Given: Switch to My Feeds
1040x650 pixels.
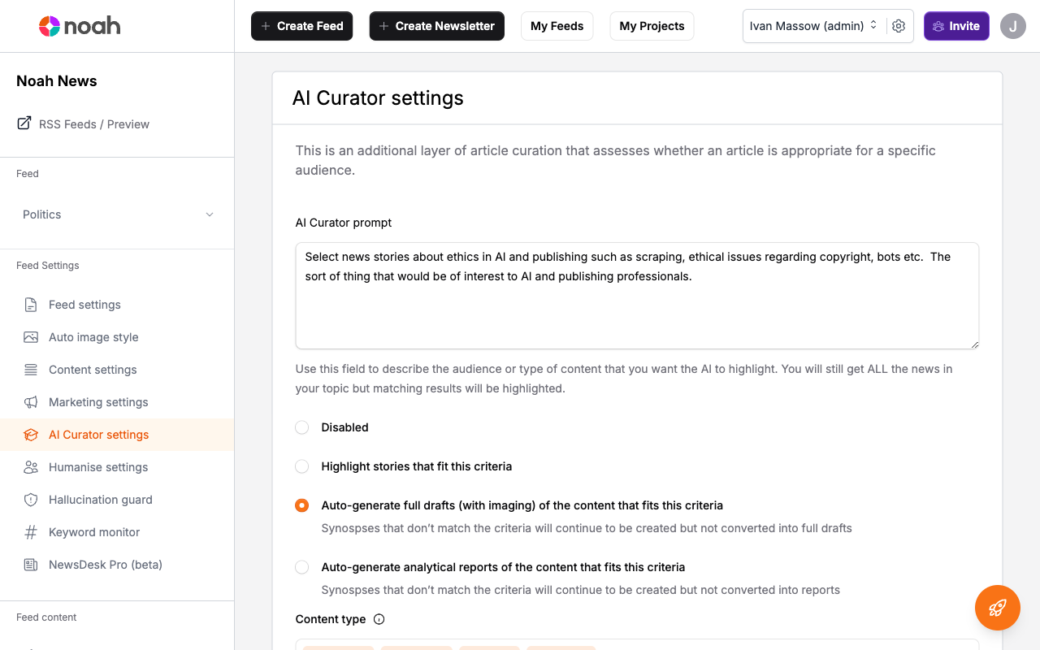Looking at the screenshot, I should 557,26.
